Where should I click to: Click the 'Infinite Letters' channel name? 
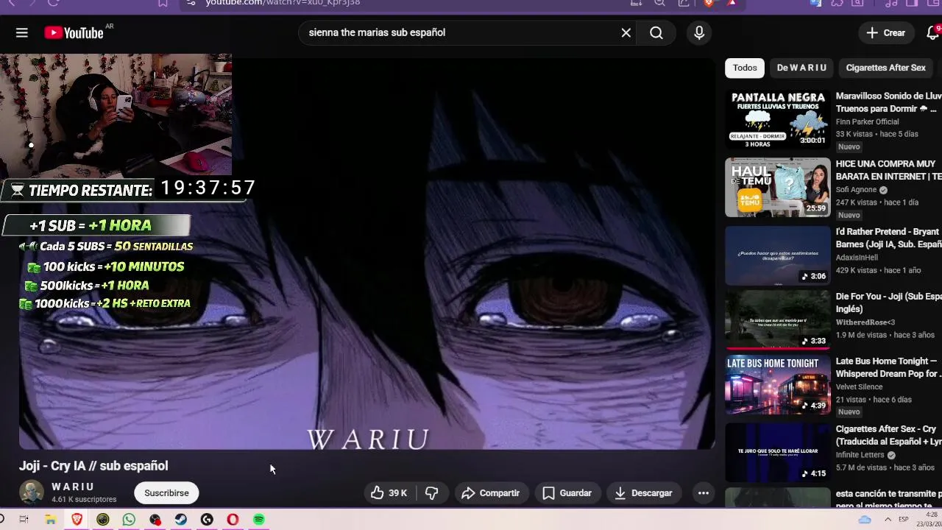(860, 455)
